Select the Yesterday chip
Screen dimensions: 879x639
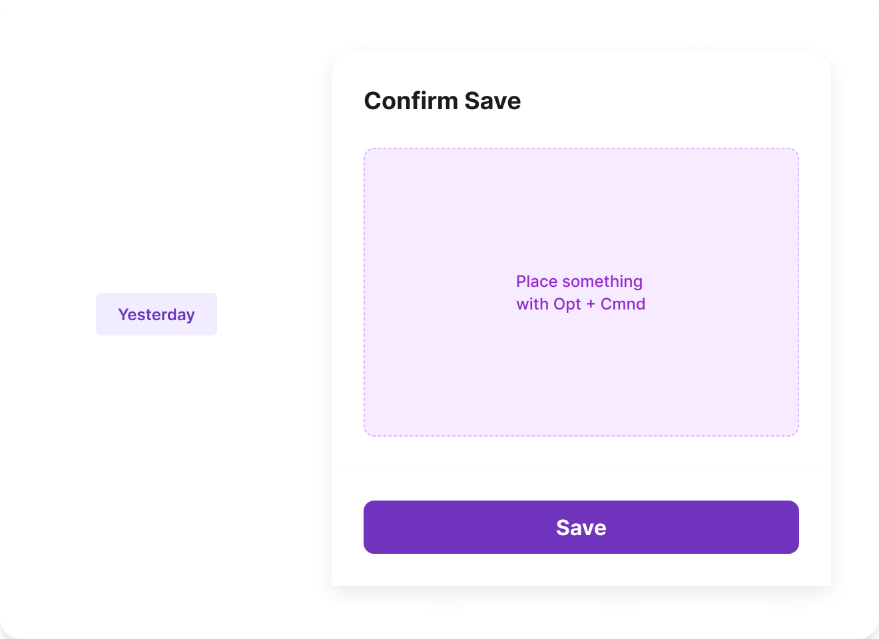pyautogui.click(x=156, y=314)
